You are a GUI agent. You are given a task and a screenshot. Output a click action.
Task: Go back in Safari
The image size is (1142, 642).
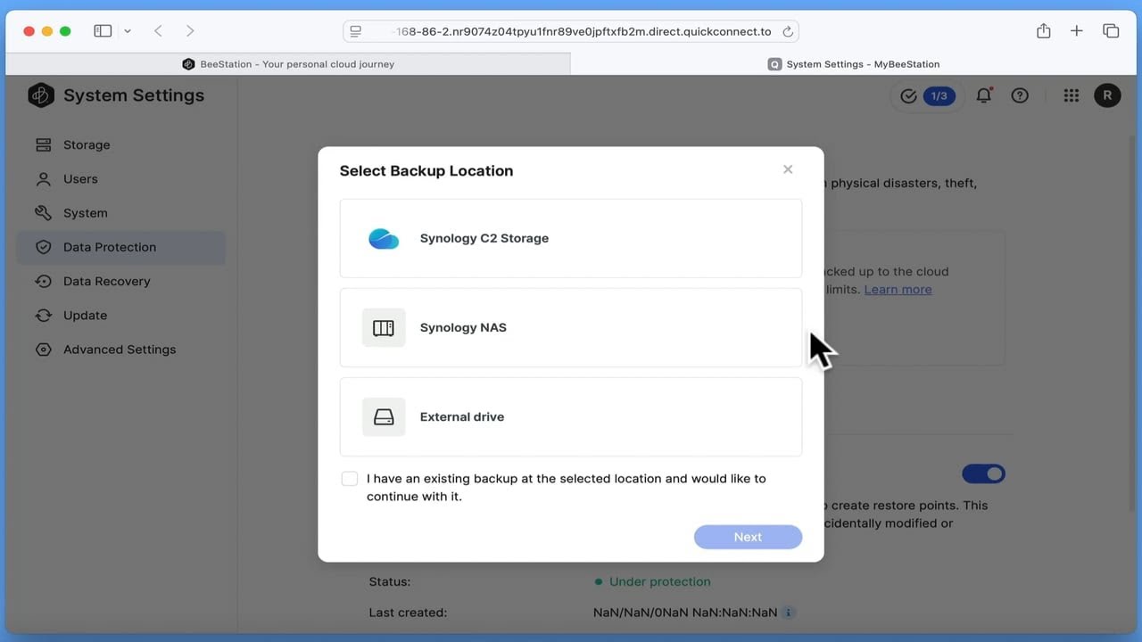tap(158, 31)
